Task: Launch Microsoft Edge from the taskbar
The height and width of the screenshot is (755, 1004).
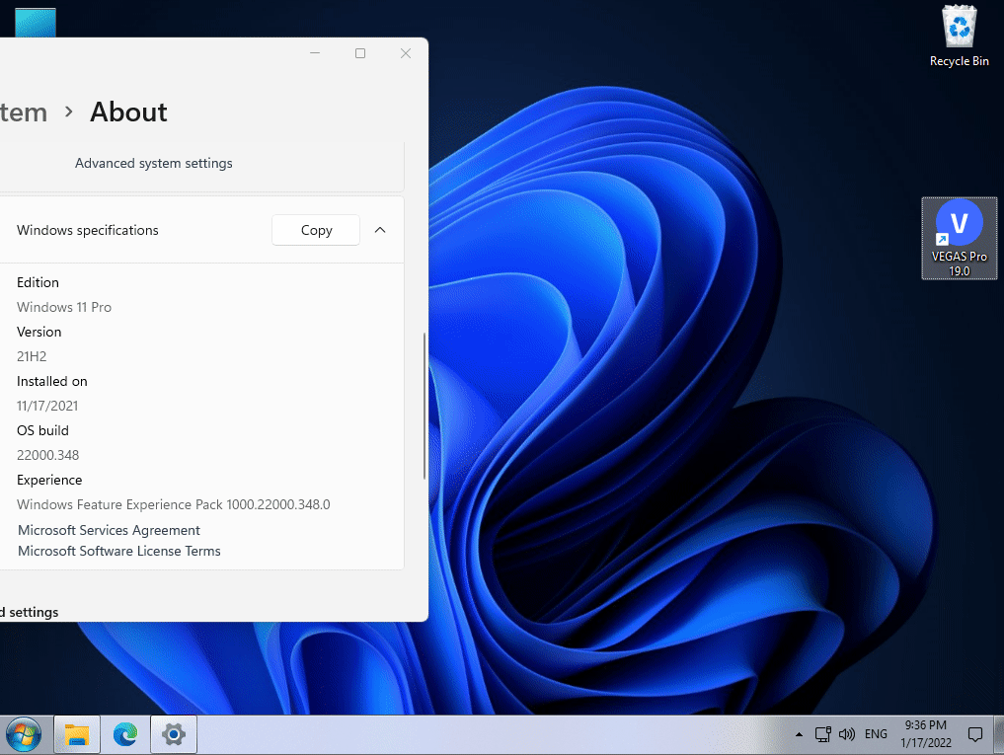Action: 125,734
